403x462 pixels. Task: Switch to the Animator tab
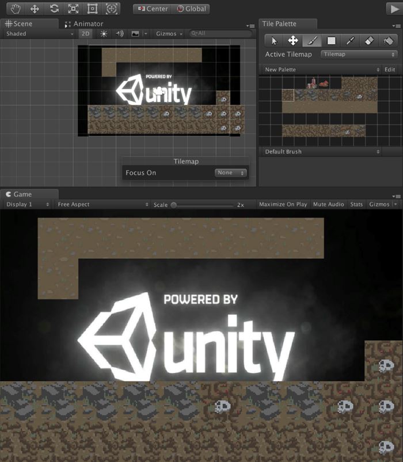[85, 24]
